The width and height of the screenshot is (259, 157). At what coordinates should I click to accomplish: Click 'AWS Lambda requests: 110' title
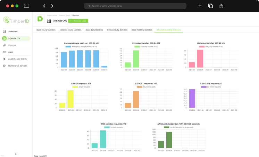114,124
